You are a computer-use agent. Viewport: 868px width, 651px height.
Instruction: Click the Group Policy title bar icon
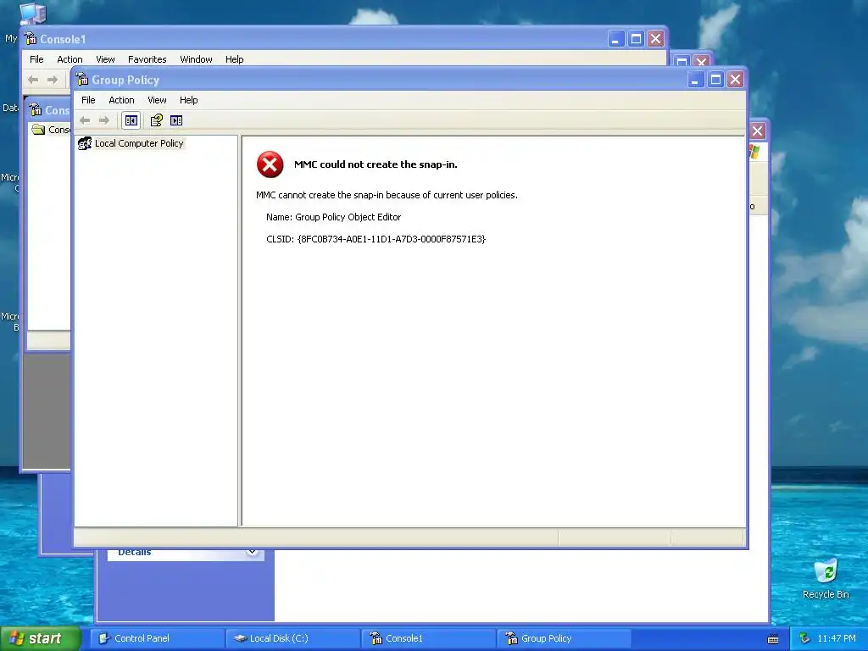pos(82,80)
